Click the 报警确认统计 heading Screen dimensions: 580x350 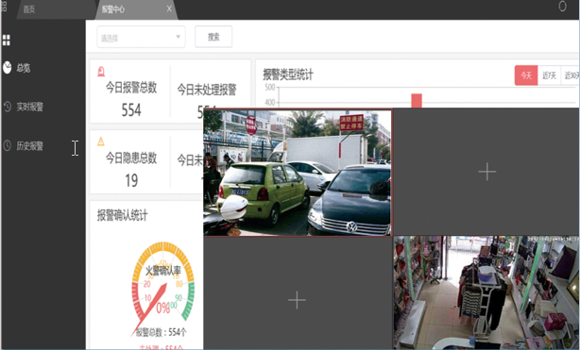point(123,215)
